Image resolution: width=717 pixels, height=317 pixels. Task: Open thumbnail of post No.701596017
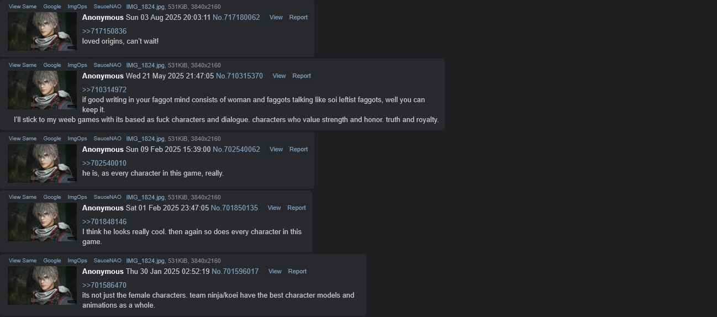point(42,286)
